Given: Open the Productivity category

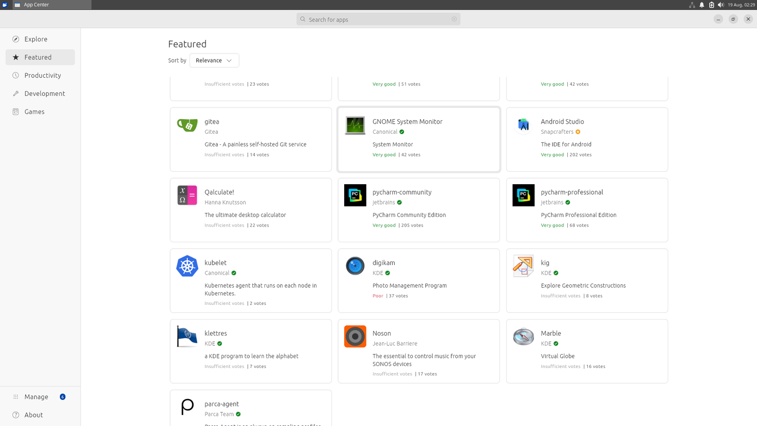Looking at the screenshot, I should click(x=40, y=75).
